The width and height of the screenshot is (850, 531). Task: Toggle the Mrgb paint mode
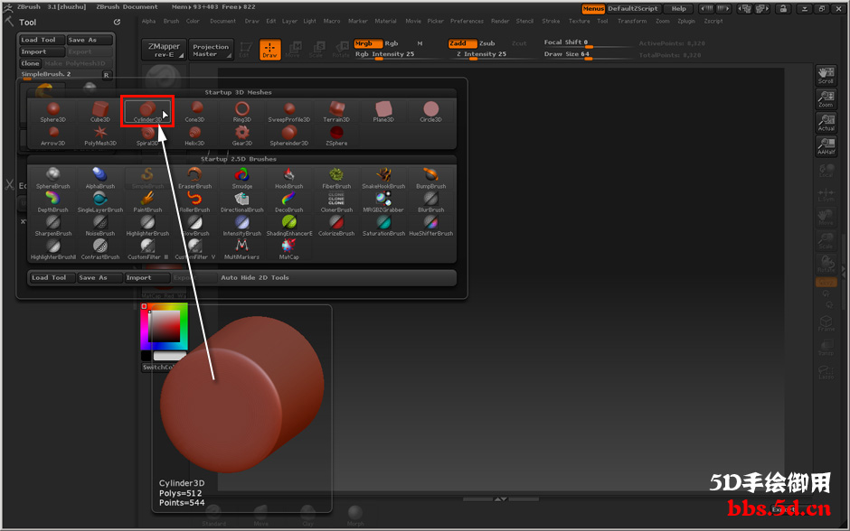[368, 43]
